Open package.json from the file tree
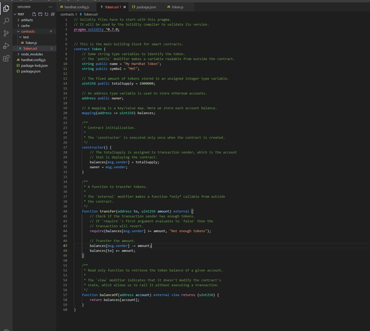Screen dimensions: 370x331 [x=35, y=71]
